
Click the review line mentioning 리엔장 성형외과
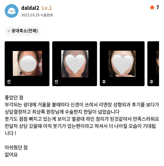82,105
